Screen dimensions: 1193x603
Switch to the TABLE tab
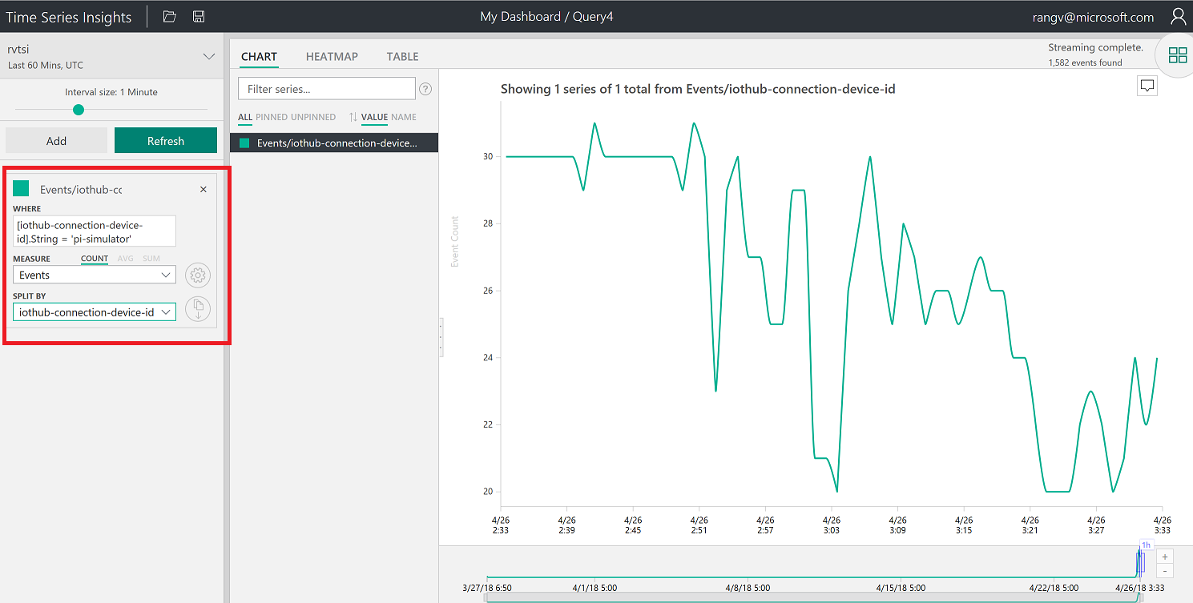click(402, 56)
